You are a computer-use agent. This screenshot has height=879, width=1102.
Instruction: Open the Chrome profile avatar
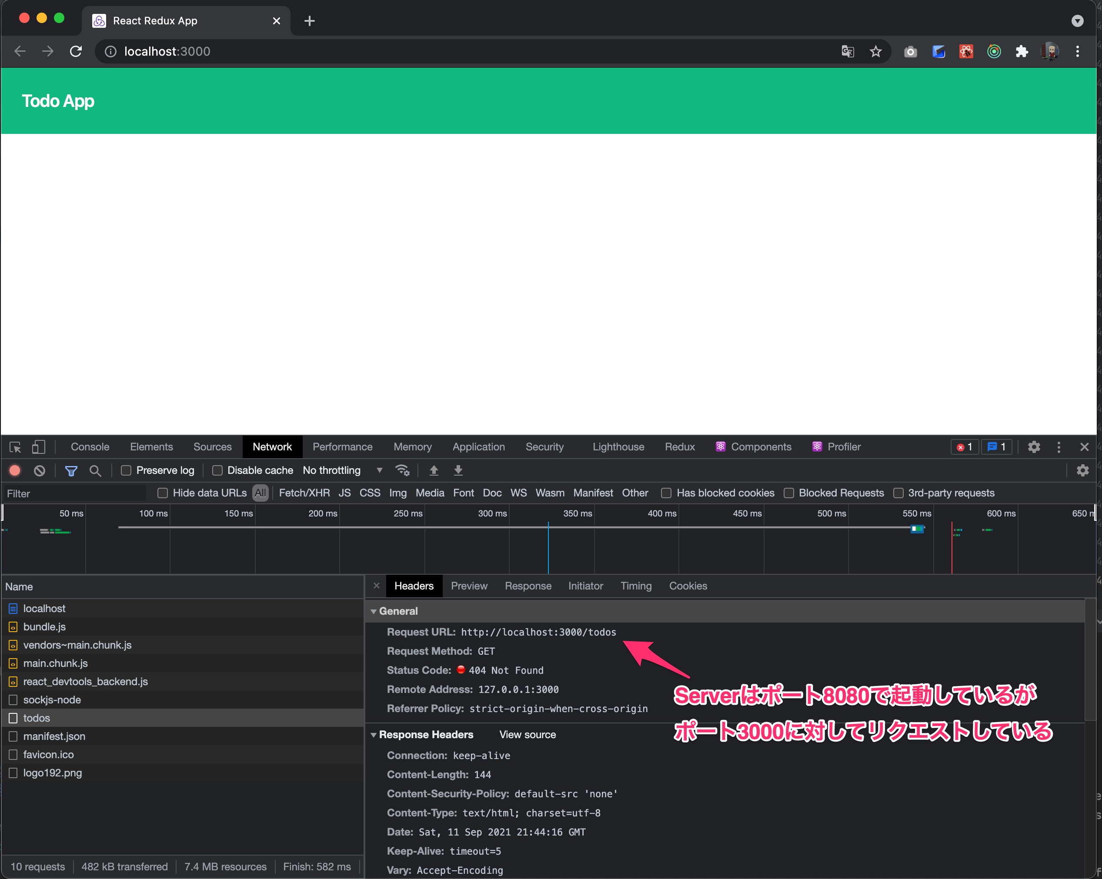[x=1049, y=51]
